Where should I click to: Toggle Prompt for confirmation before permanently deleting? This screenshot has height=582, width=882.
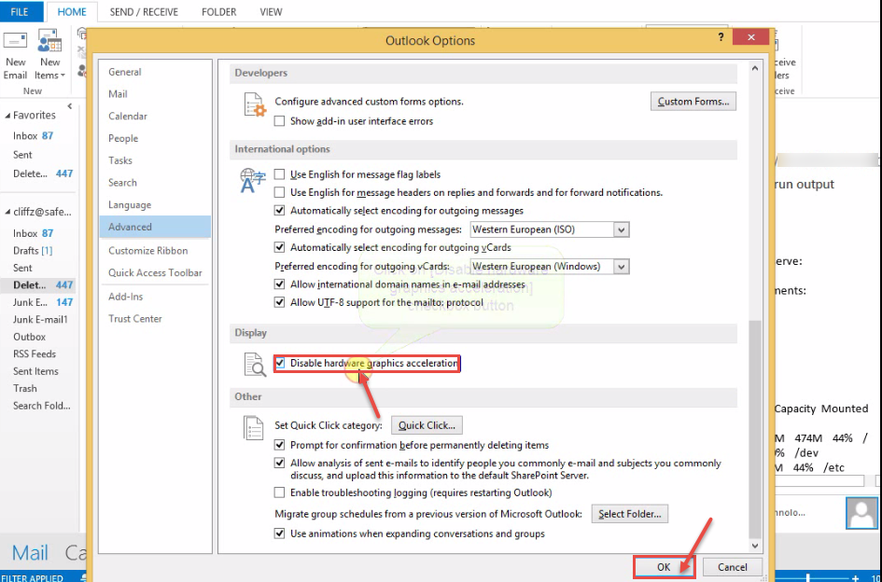[x=279, y=445]
